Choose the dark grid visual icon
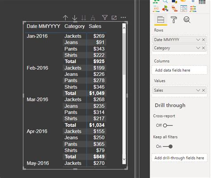This screenshot has height=178, width=211. pos(202,2)
